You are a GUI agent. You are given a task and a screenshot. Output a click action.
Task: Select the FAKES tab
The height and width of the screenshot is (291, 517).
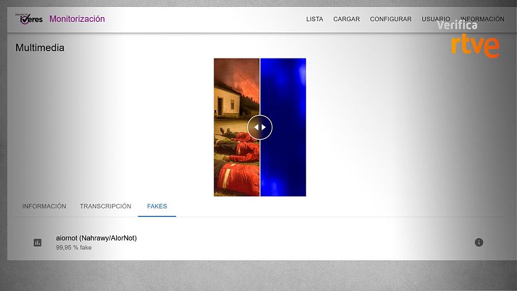pos(157,206)
